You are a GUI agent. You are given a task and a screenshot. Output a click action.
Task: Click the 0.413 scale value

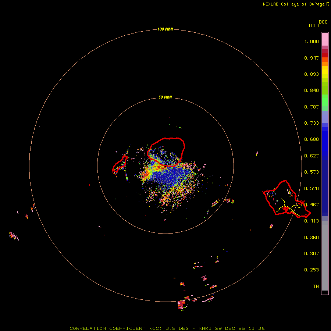pos(312,221)
